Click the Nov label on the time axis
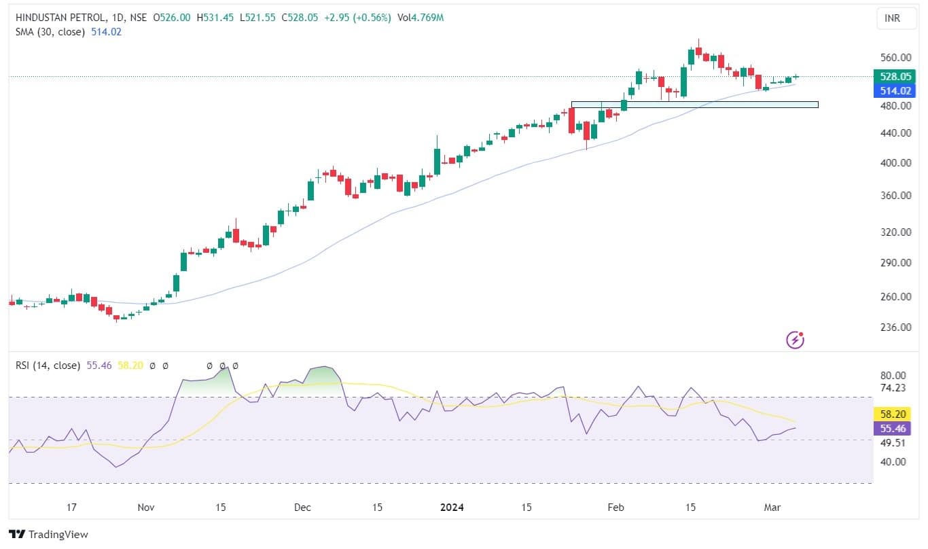Image resolution: width=928 pixels, height=549 pixels. [147, 508]
